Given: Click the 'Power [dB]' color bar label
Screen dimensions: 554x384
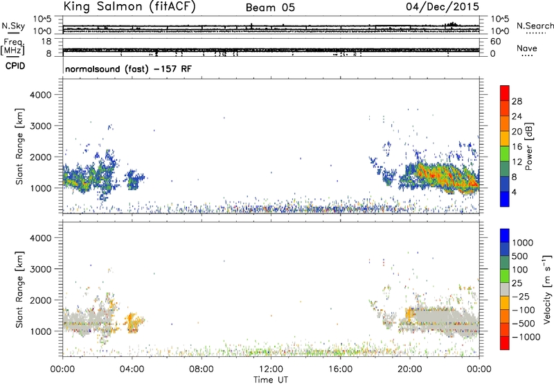Looking at the screenshot, I should tap(529, 146).
